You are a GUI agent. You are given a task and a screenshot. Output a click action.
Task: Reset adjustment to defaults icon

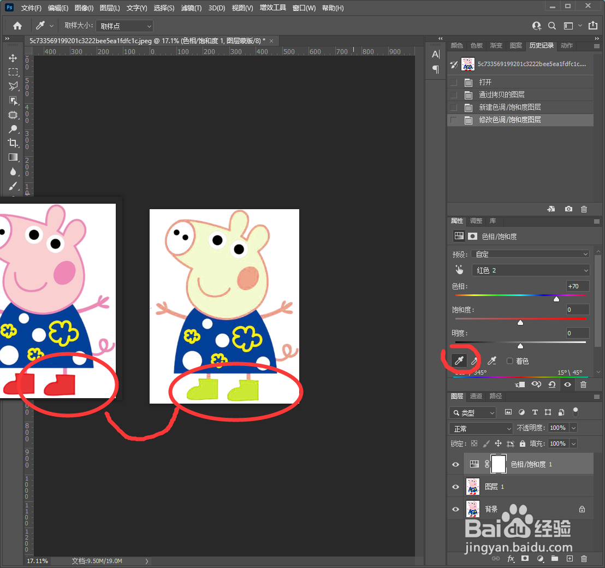tap(552, 384)
